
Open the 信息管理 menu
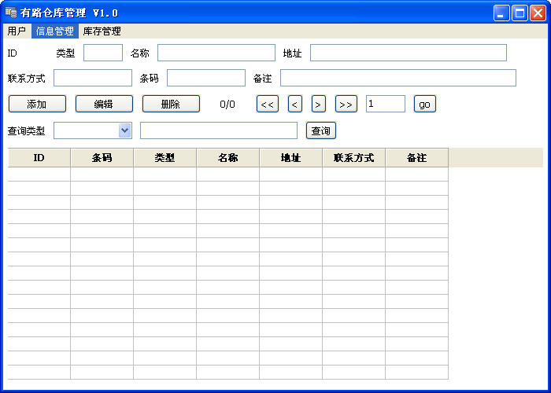pos(55,31)
